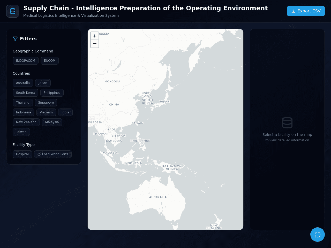Enable the Philippines country filter
This screenshot has height=248, width=331.
(52, 93)
